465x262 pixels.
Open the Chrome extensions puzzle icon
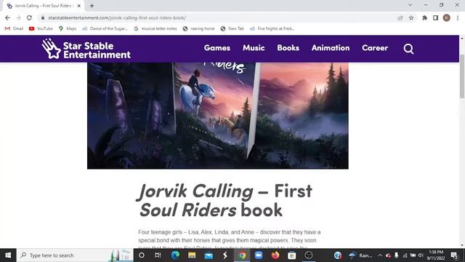(x=424, y=17)
